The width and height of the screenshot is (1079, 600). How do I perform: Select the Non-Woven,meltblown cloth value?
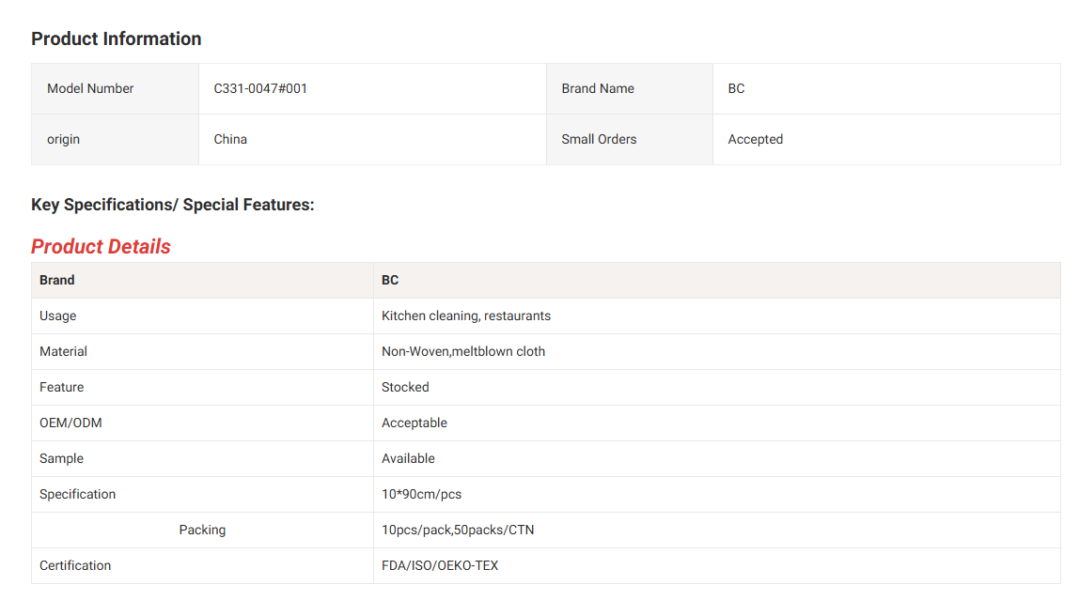462,351
